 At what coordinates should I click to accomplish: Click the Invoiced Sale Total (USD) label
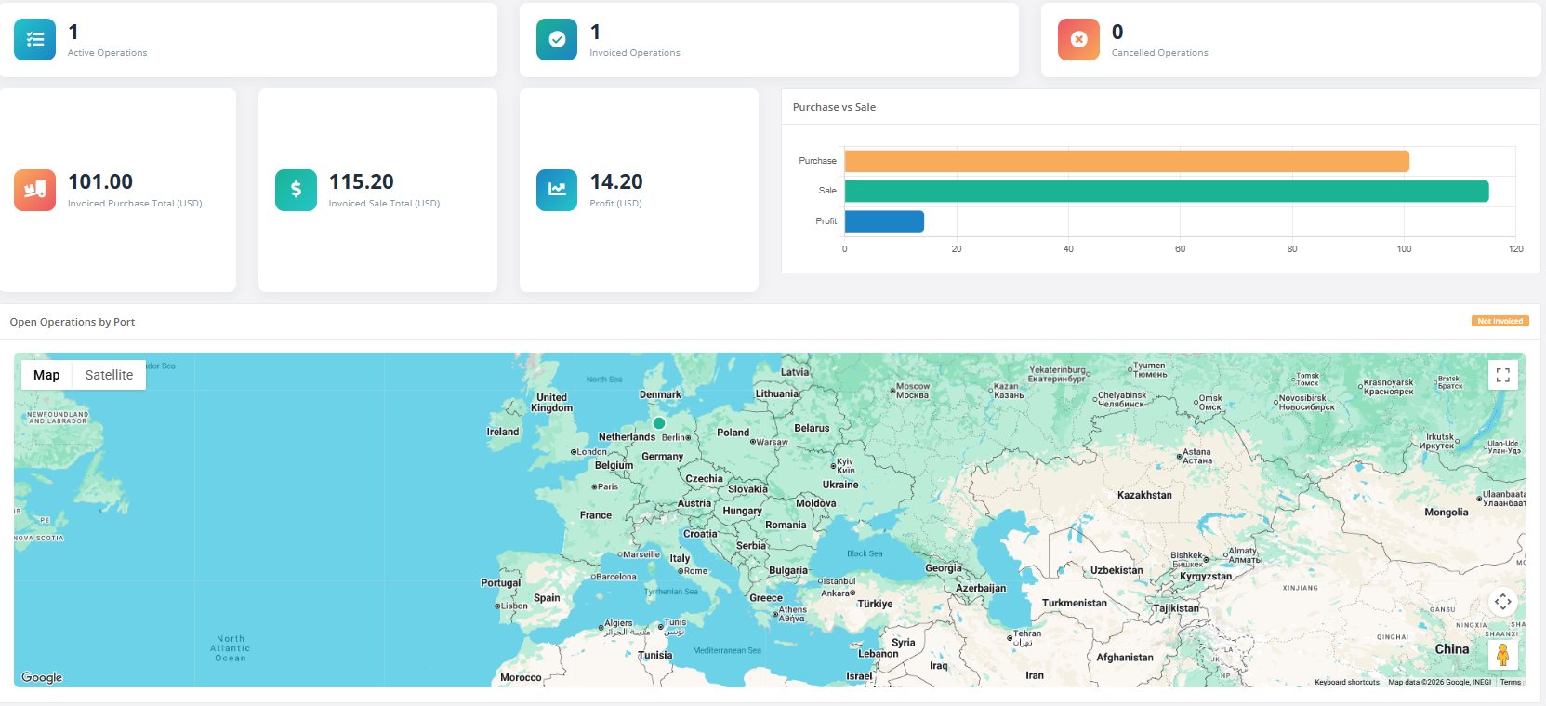click(384, 204)
